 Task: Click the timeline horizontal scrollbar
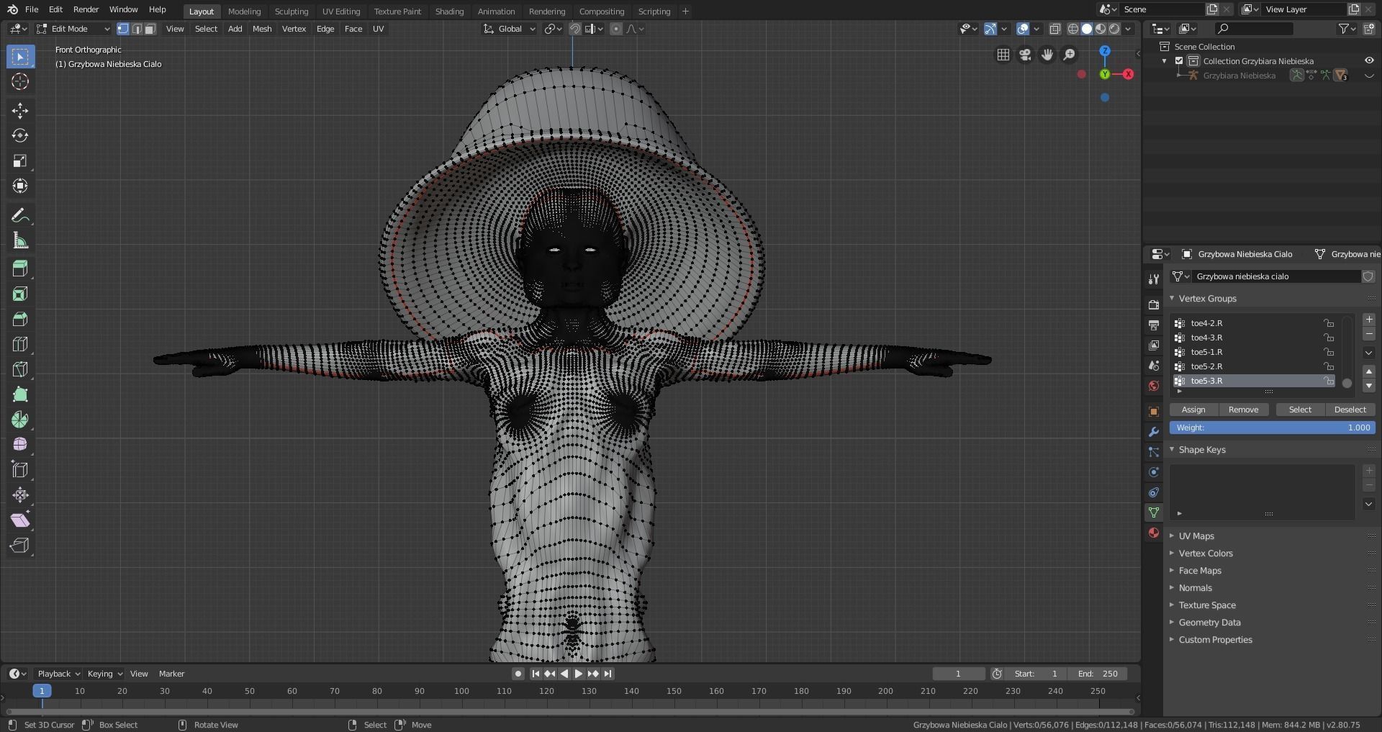[x=569, y=712]
